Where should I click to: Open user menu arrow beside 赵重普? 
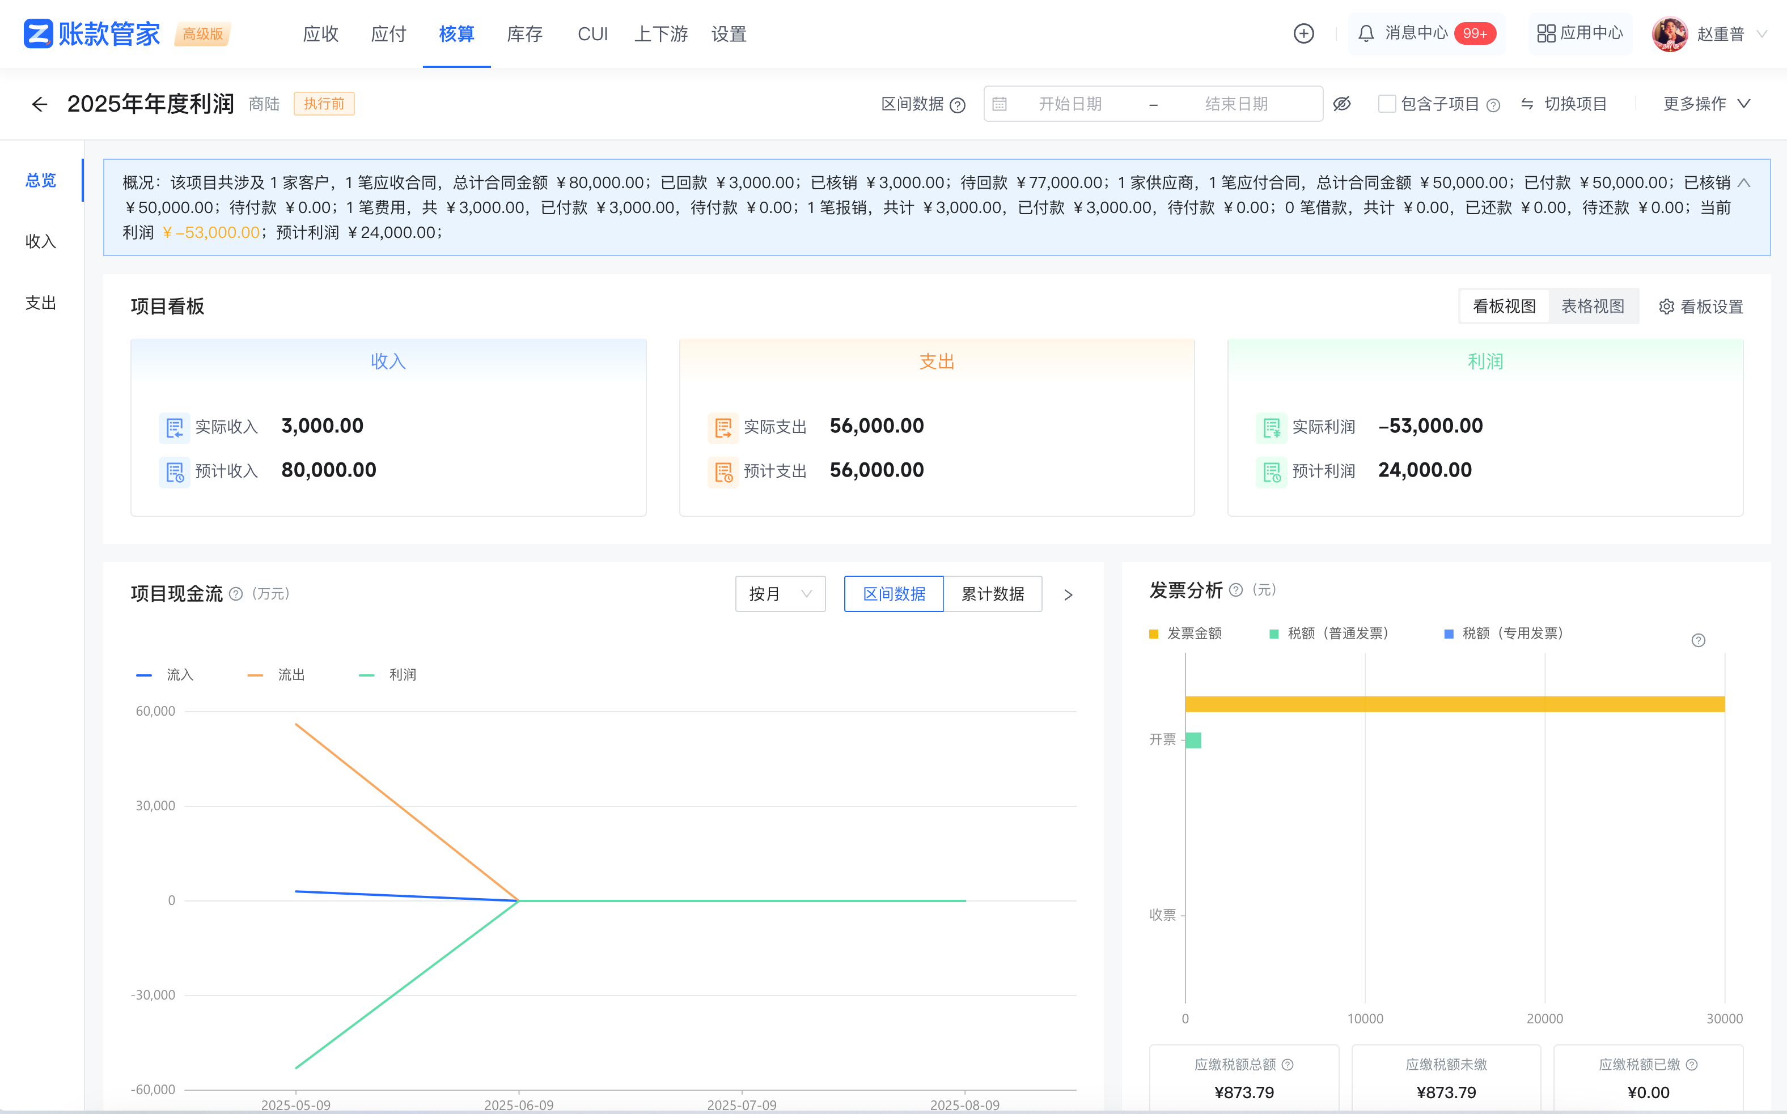1763,34
